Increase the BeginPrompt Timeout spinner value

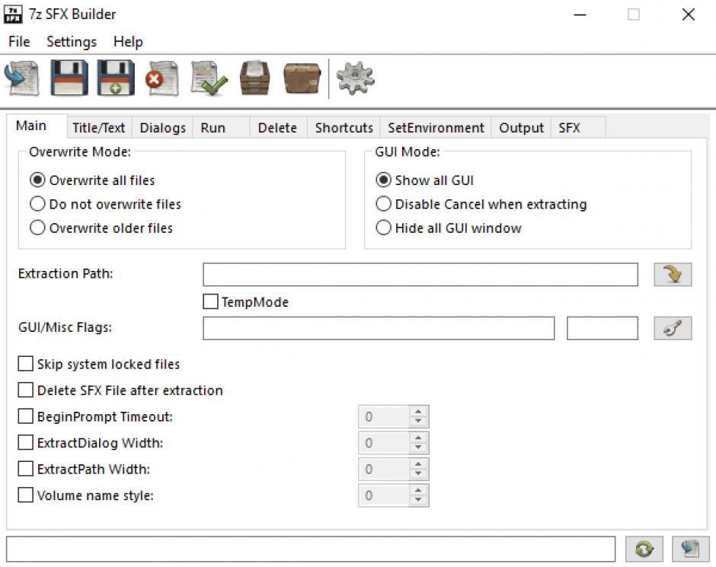(419, 412)
